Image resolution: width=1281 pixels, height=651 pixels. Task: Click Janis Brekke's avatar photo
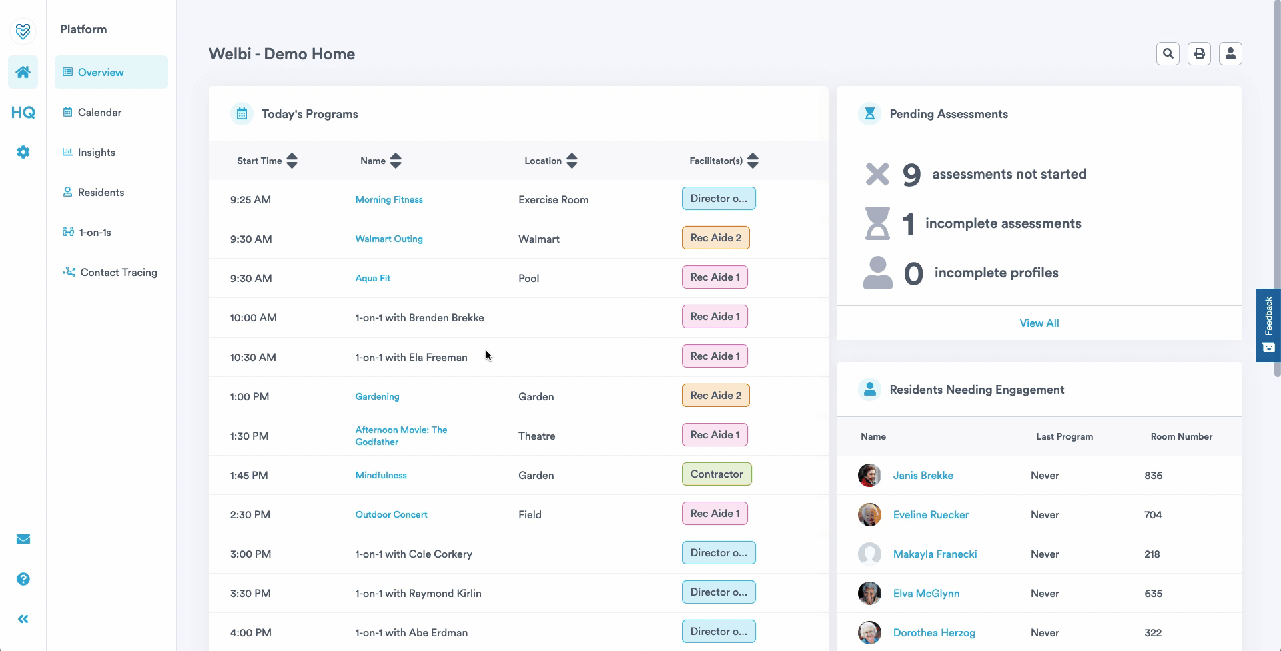click(869, 475)
